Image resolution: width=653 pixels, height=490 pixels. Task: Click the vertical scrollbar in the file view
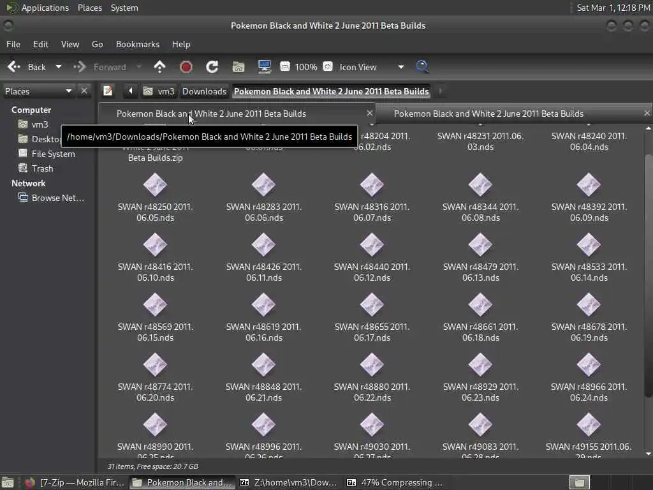[x=648, y=275]
